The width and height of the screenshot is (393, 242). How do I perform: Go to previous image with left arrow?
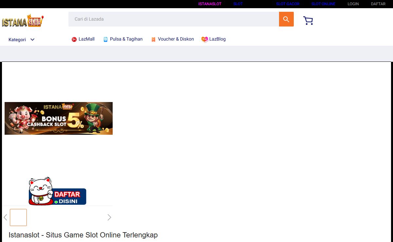5,217
